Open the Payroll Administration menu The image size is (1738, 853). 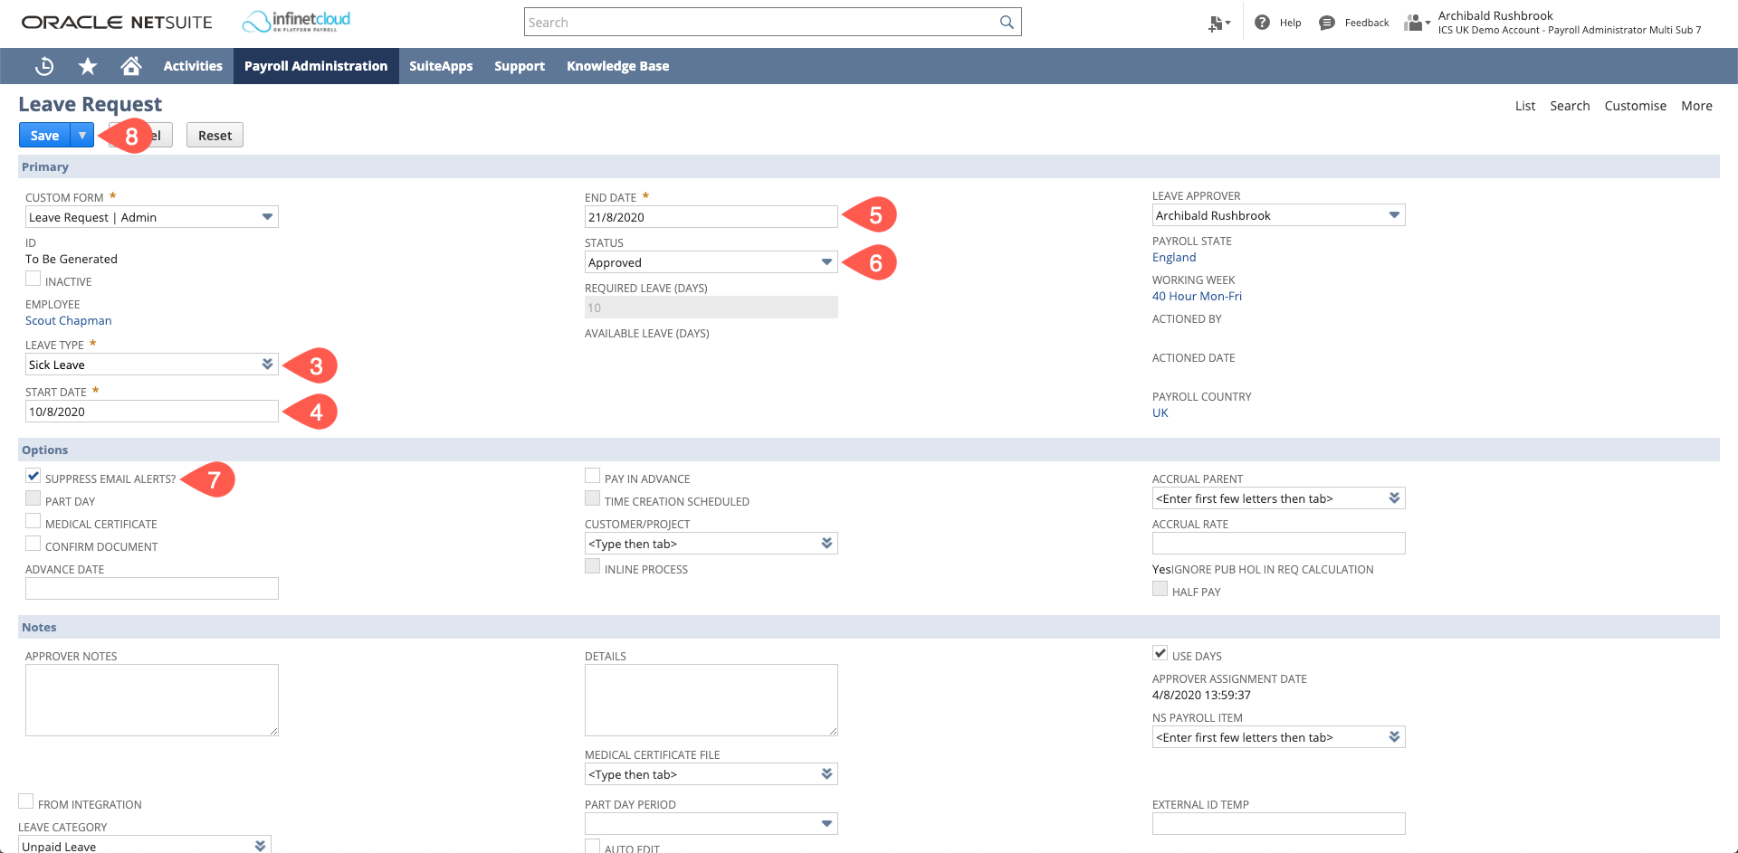[x=316, y=66]
